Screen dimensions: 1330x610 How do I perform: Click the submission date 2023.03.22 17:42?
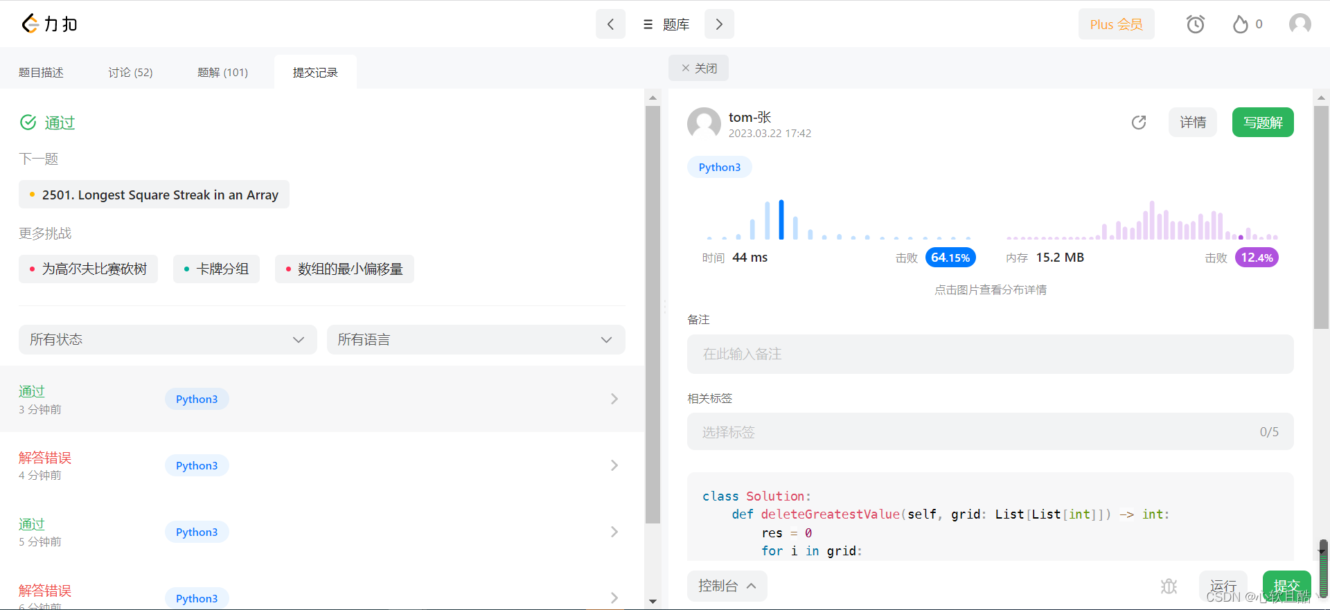tap(770, 134)
